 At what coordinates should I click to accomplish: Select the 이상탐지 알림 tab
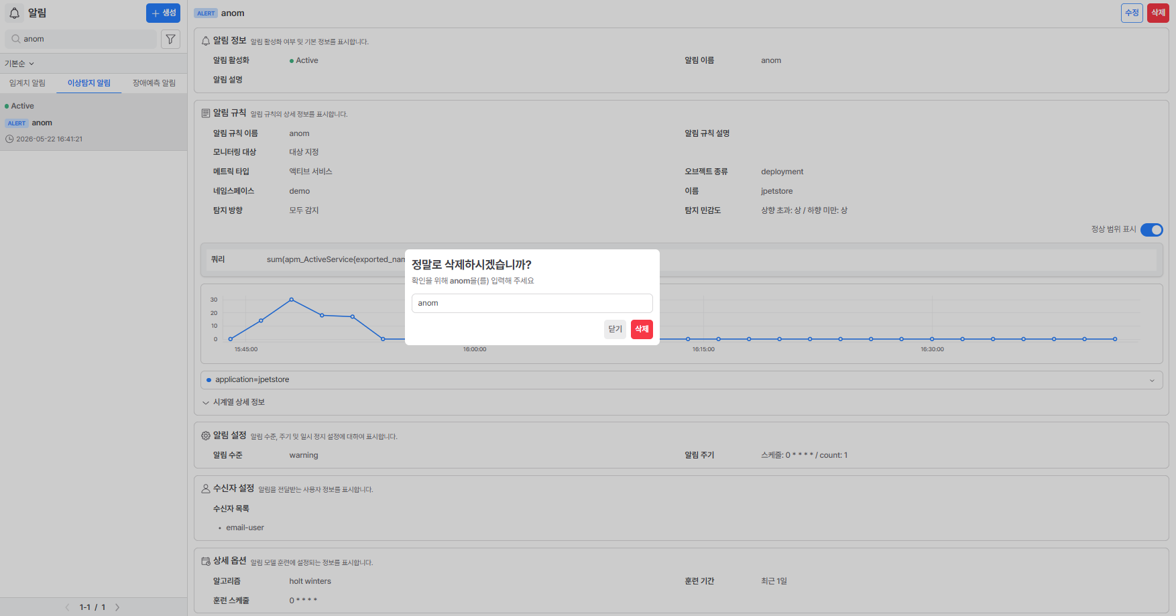click(89, 83)
